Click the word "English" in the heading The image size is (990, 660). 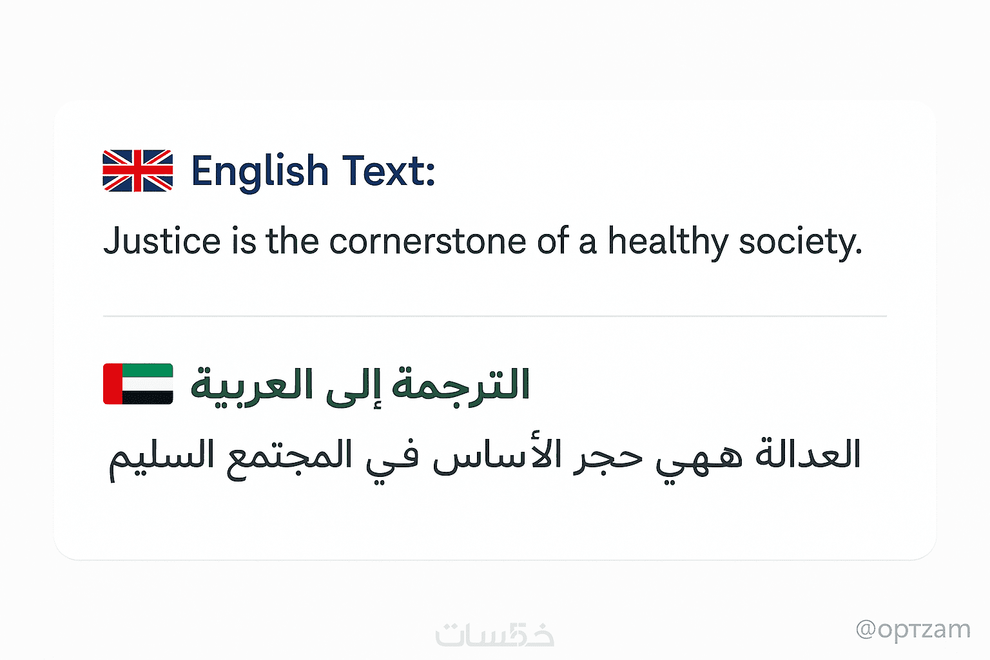click(x=260, y=171)
